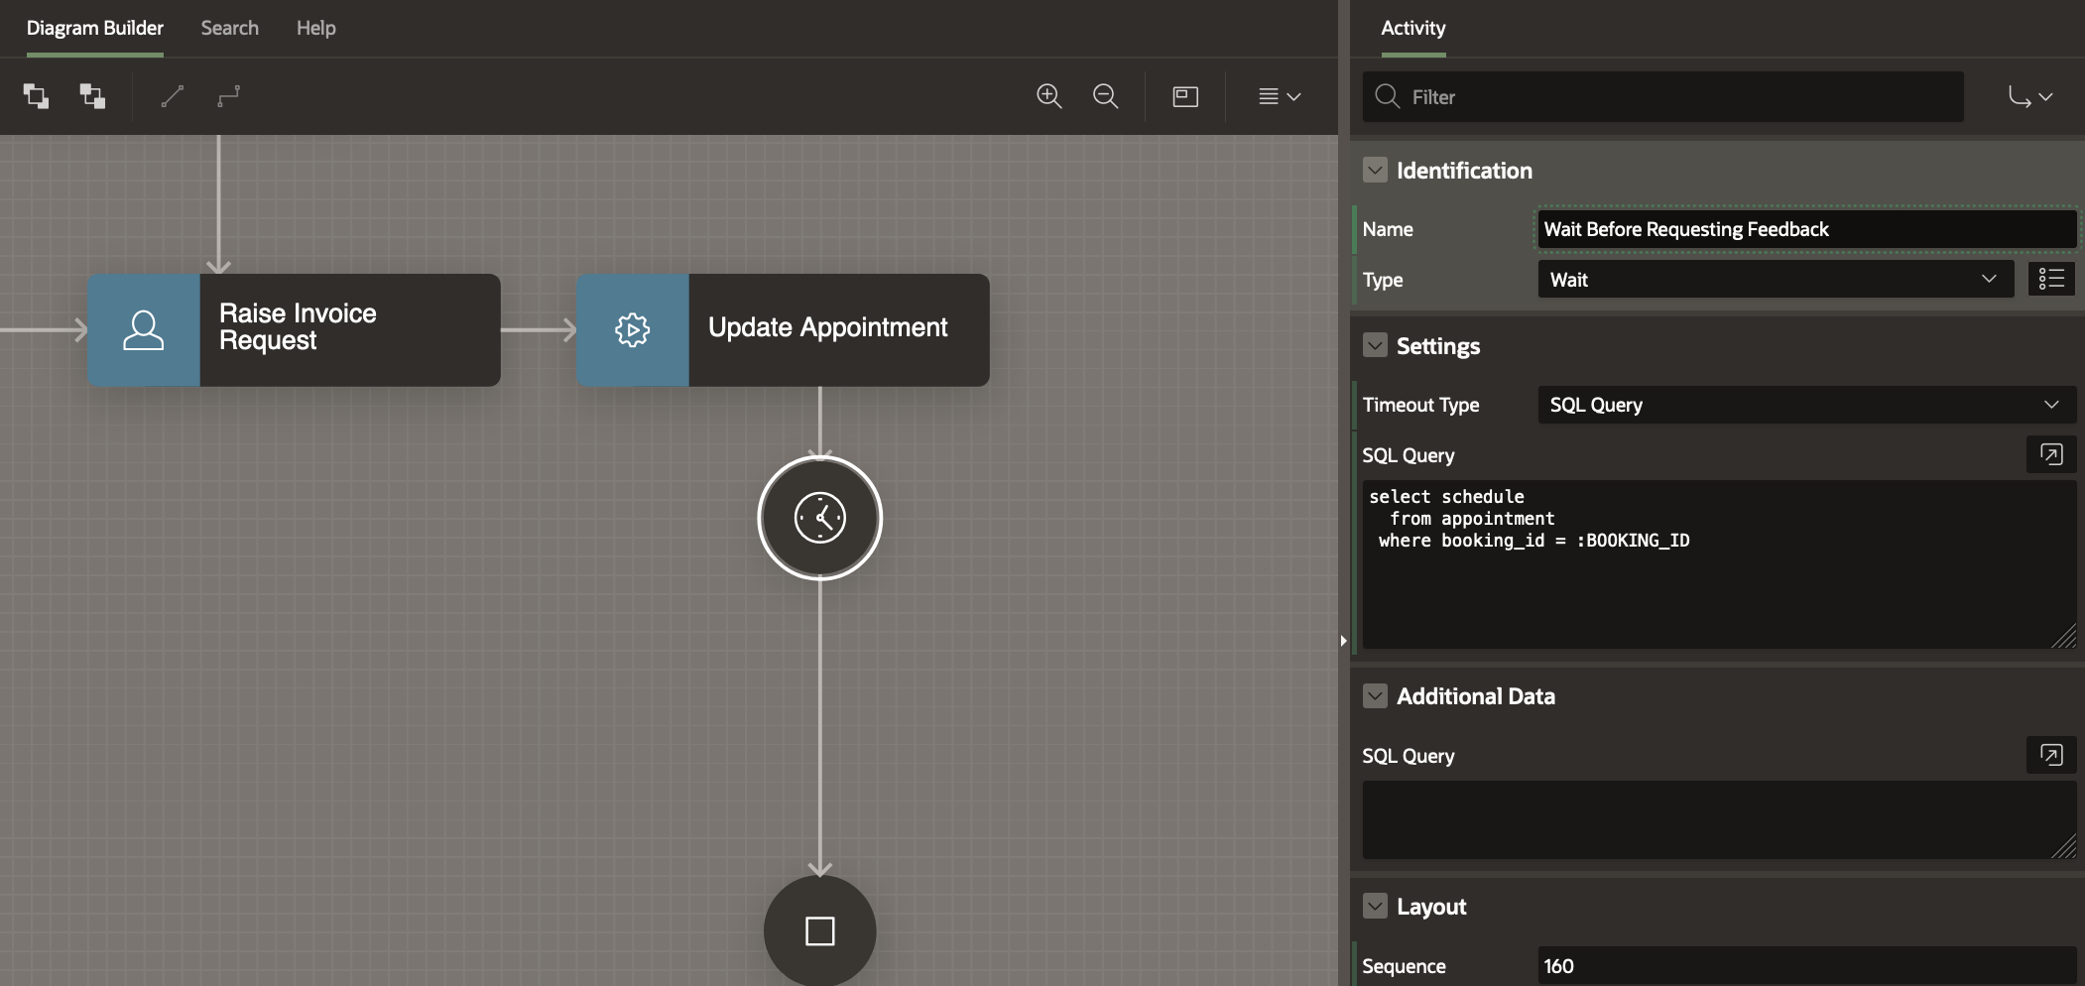Click the diagram navigator icon in toolbar

pyautogui.click(x=1185, y=96)
